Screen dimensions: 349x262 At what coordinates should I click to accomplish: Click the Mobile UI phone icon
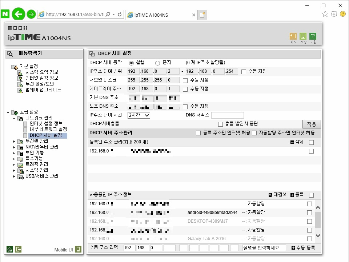coord(78,249)
